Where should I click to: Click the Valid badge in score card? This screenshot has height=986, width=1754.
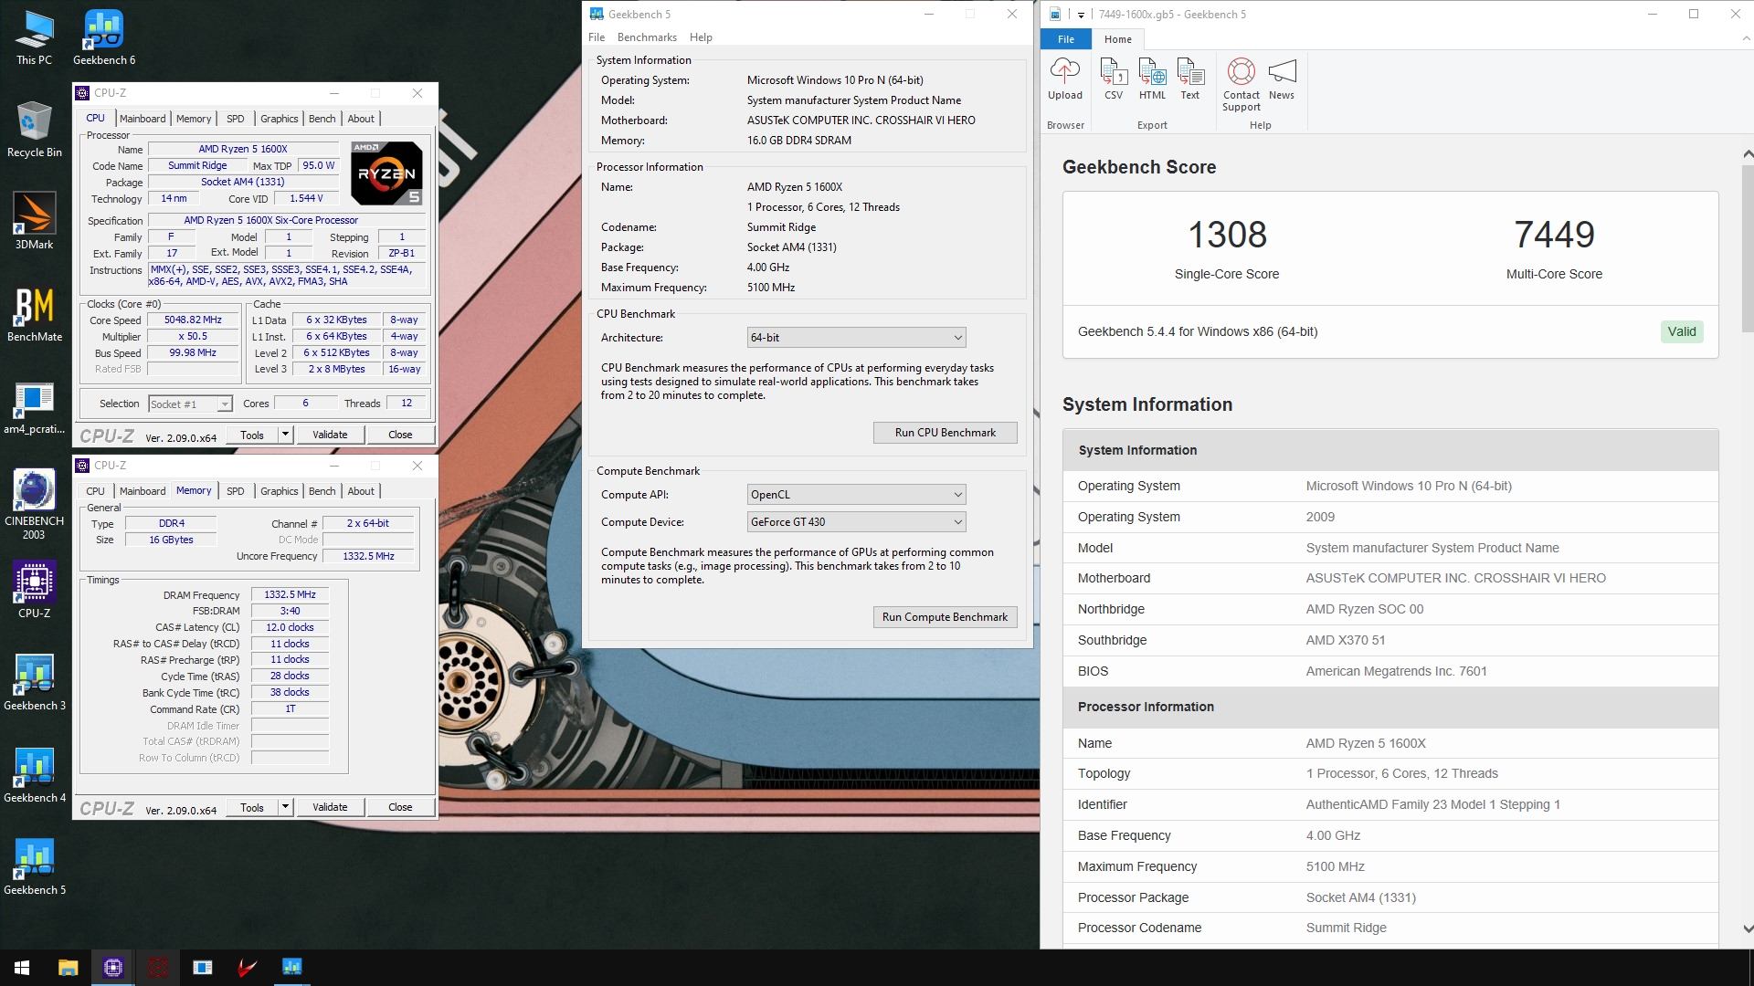click(1681, 331)
